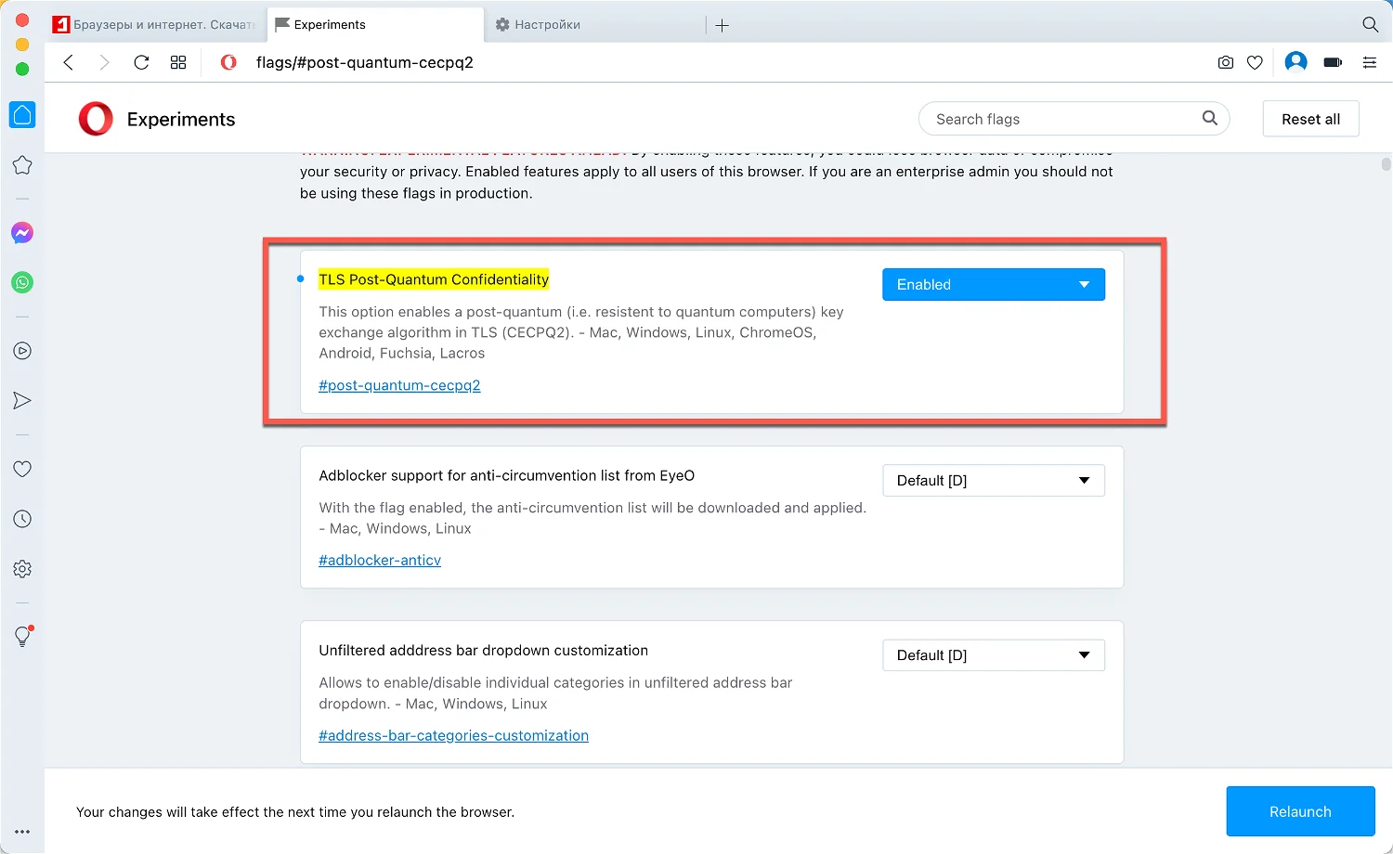Switch to the Браузеры и интернет tab
1393x854 pixels.
point(158,25)
